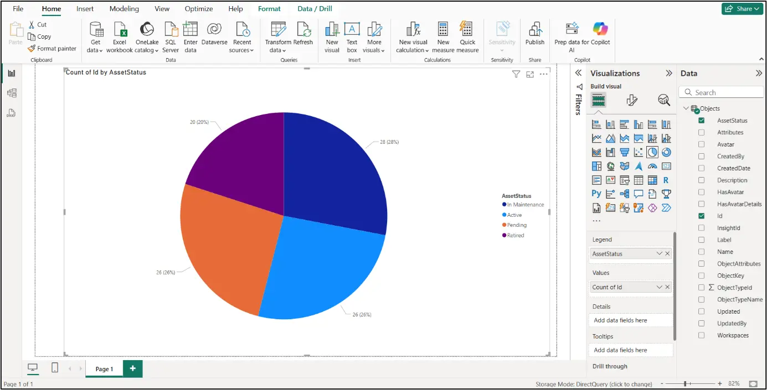
Task: Click the green Share button
Action: pos(742,8)
